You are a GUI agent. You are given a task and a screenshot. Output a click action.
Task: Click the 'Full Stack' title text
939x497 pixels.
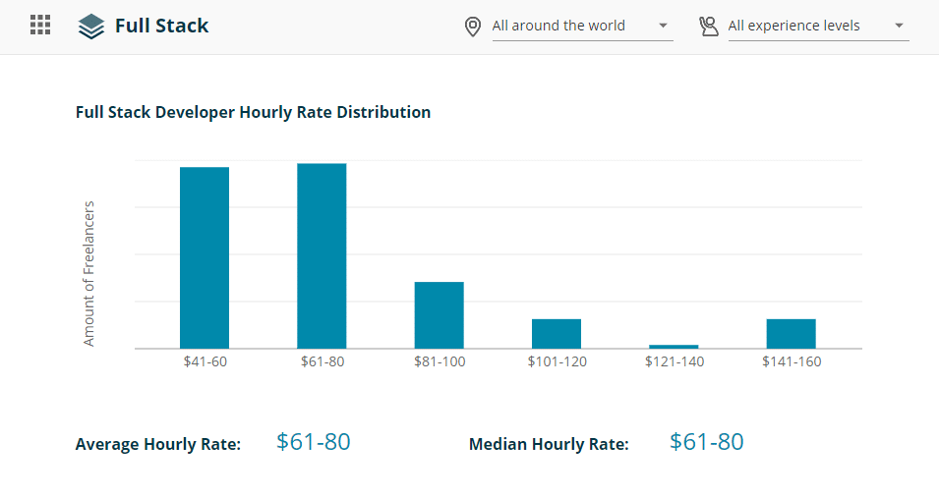click(x=161, y=26)
